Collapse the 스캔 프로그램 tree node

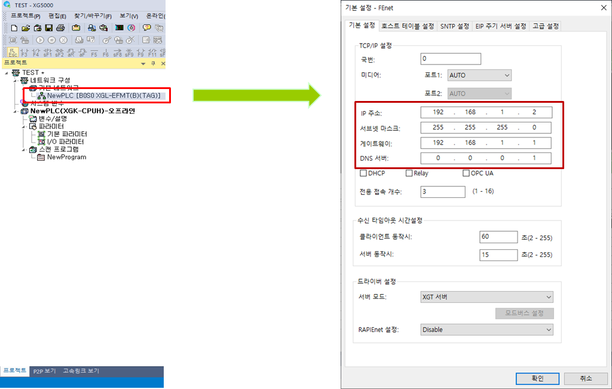[x=24, y=149]
